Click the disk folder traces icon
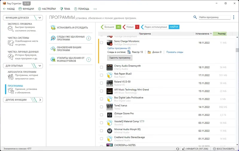 pos(149,52)
